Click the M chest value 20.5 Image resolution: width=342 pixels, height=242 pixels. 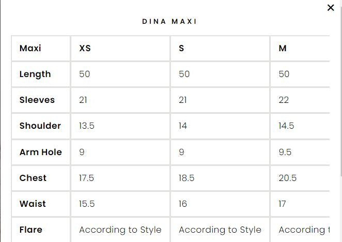[288, 178]
